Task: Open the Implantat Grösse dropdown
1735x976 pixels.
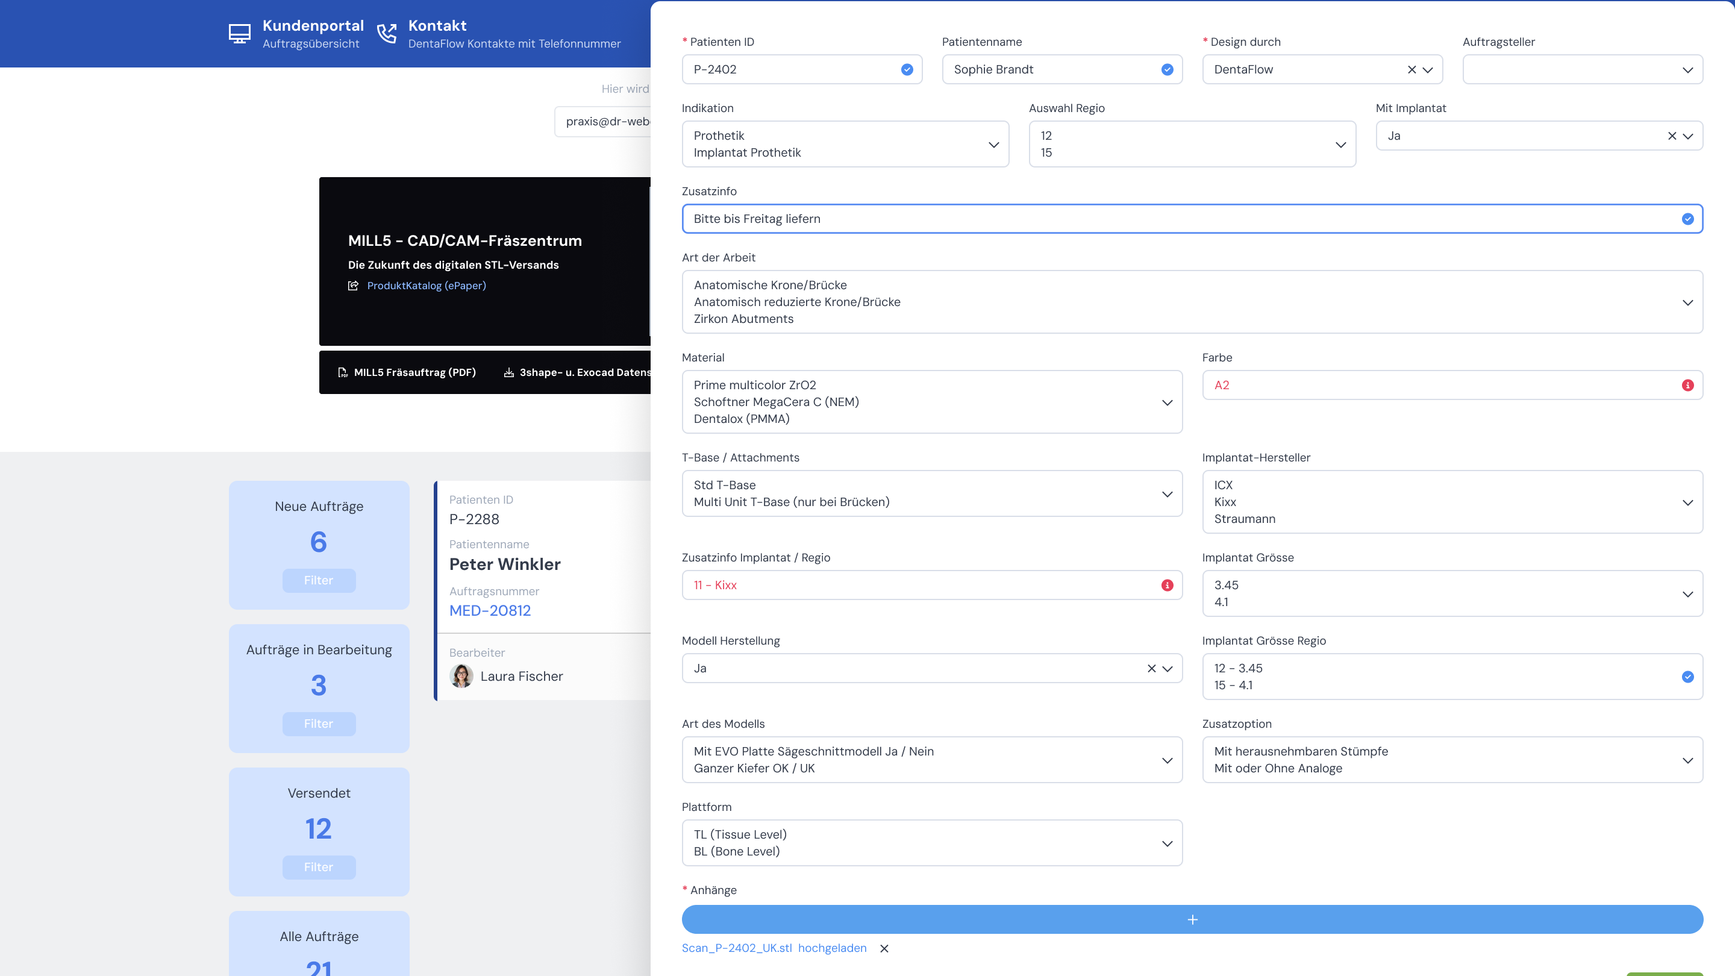Action: coord(1452,593)
